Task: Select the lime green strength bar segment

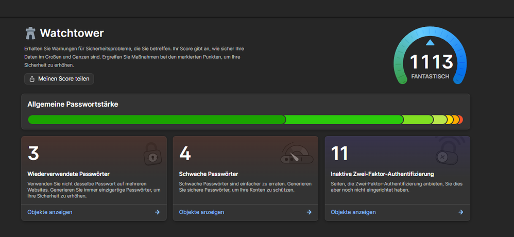Action: (x=417, y=120)
